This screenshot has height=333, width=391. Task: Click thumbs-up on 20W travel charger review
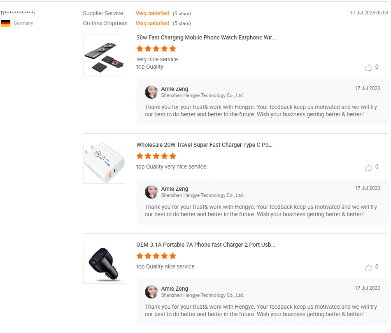[369, 167]
